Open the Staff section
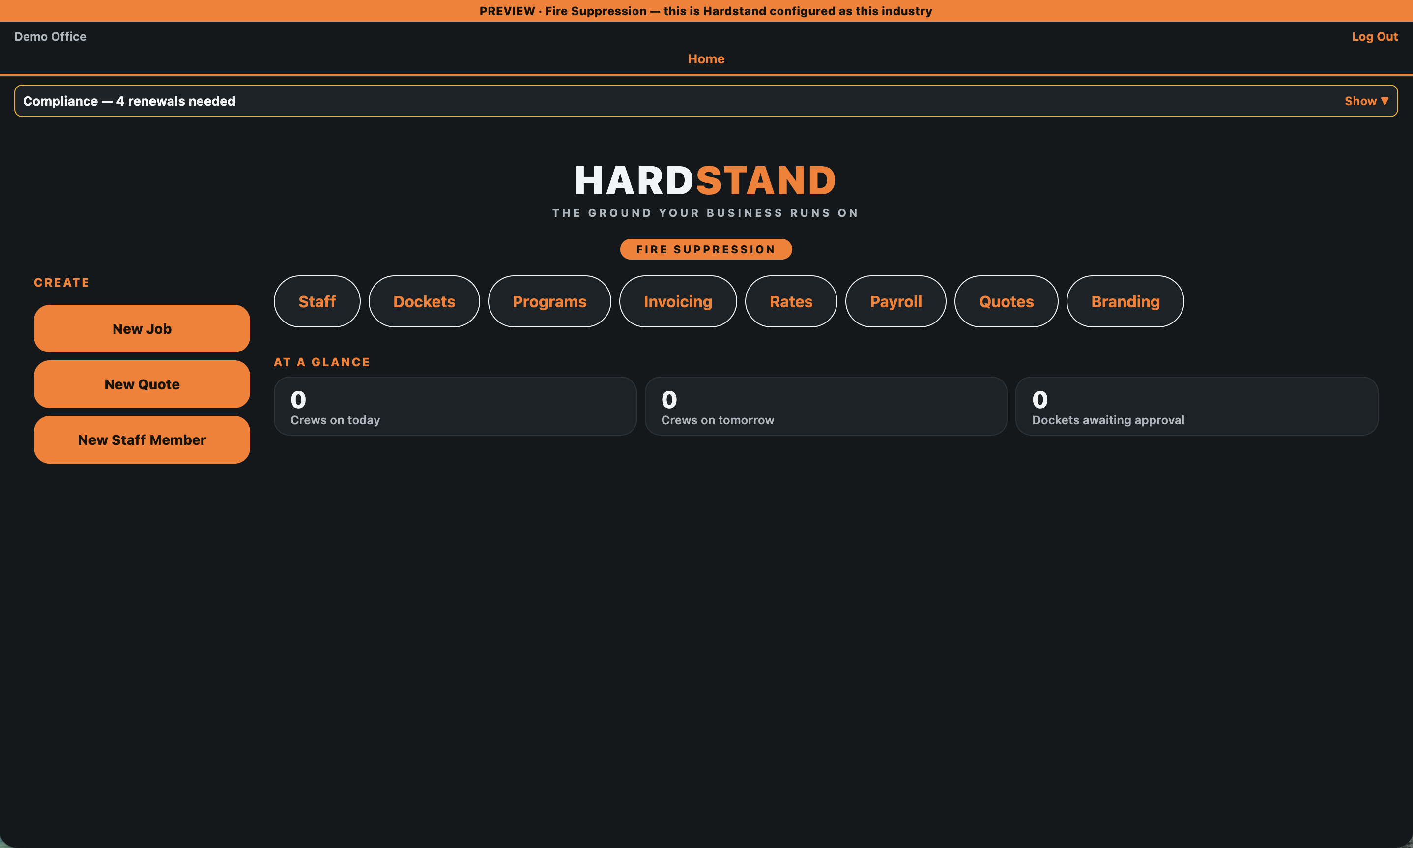This screenshot has height=848, width=1413. pyautogui.click(x=317, y=301)
